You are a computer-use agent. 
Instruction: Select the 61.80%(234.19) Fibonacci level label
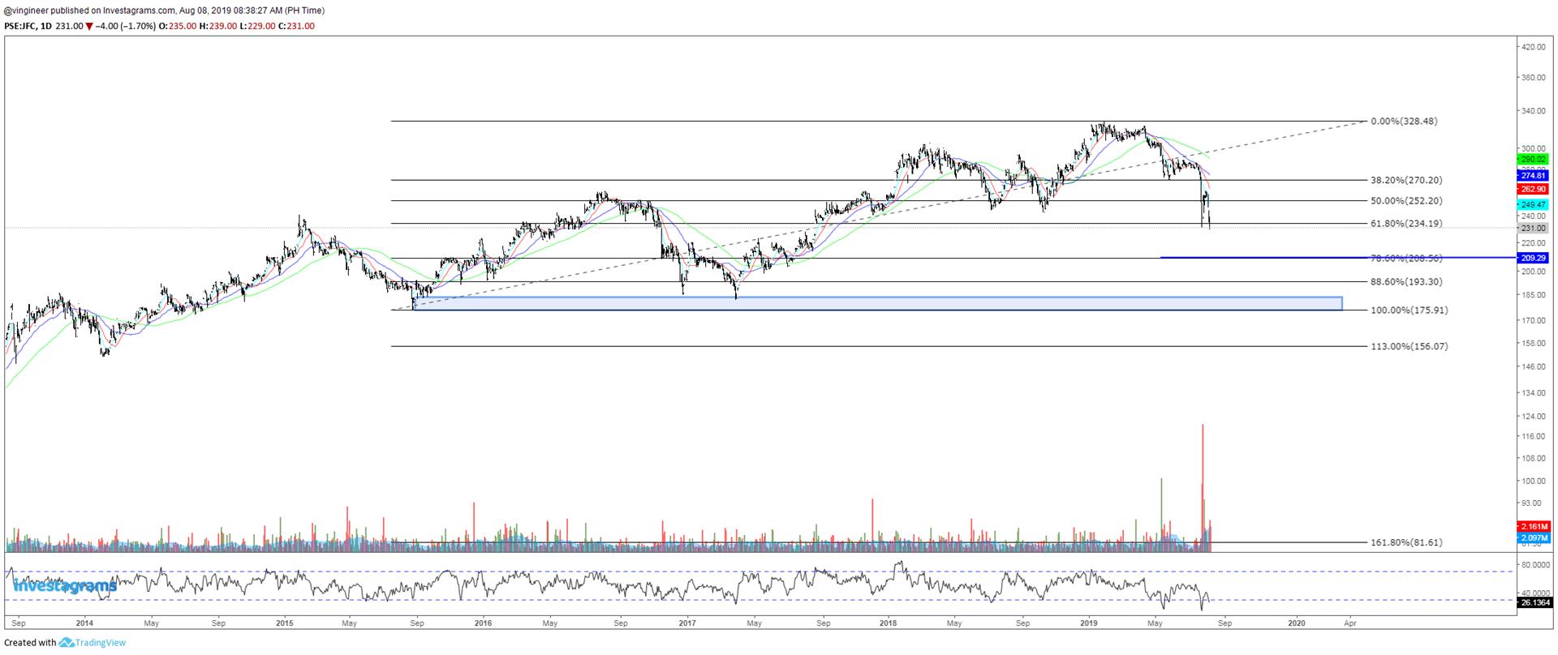point(1406,224)
